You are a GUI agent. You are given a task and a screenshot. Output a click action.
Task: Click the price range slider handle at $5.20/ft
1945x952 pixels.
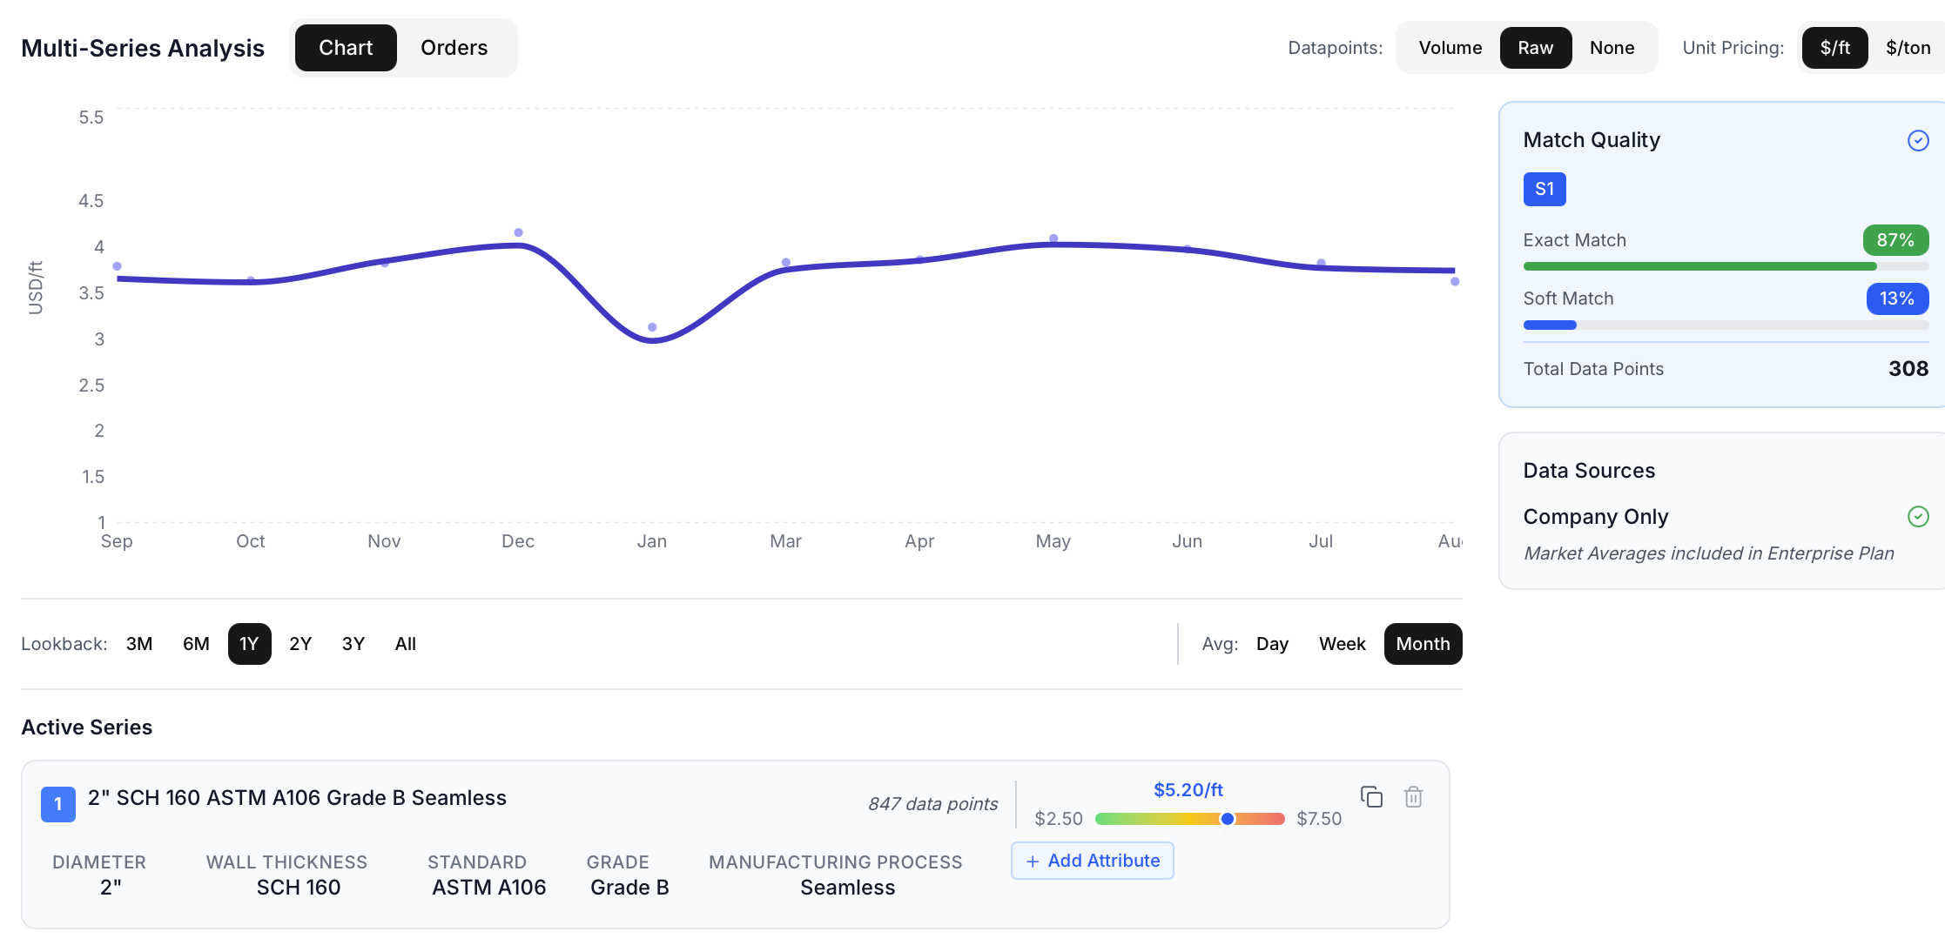click(x=1228, y=818)
